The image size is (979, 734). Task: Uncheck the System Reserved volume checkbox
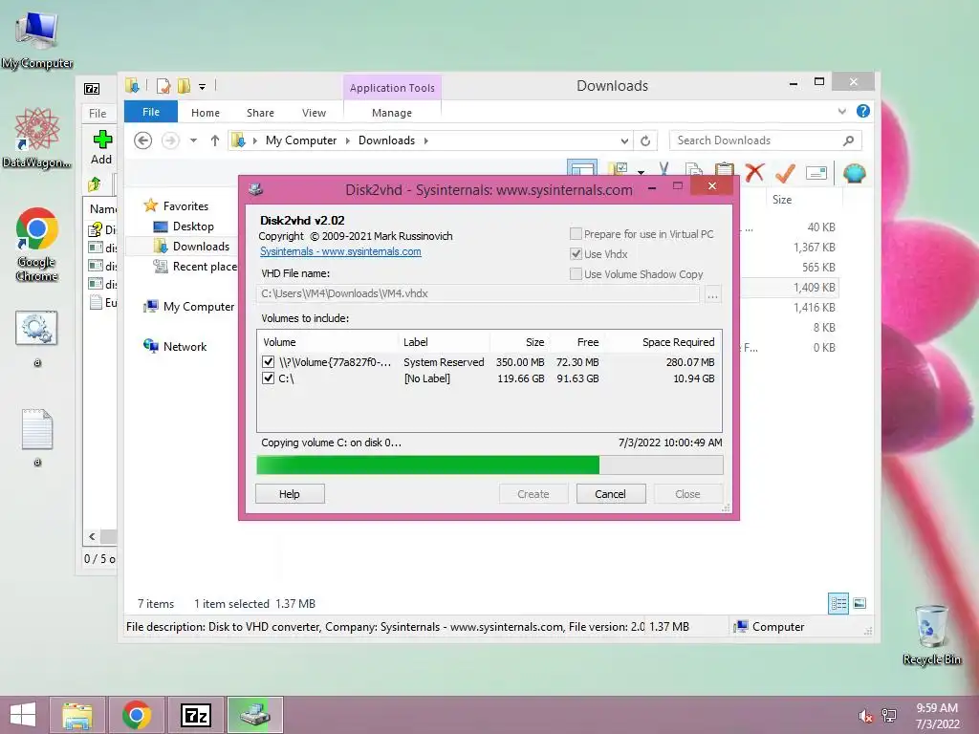[x=269, y=362]
